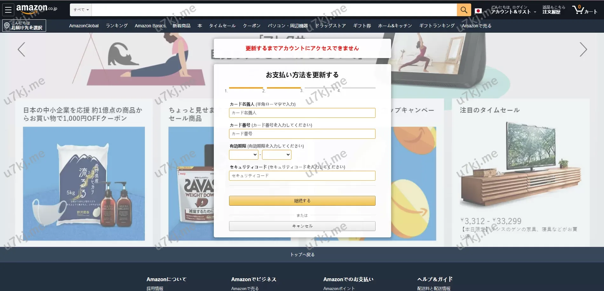604x291 pixels.
Task: Click the TV stand sale product image
Action: [x=520, y=165]
